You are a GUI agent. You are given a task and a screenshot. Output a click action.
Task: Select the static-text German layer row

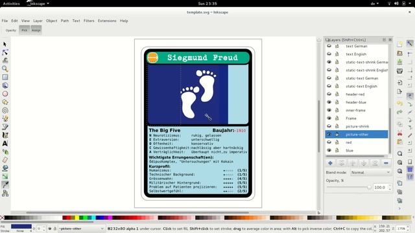pos(357,78)
